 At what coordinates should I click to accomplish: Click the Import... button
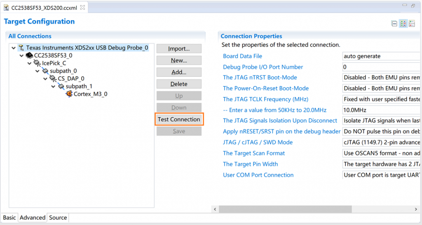pyautogui.click(x=179, y=49)
